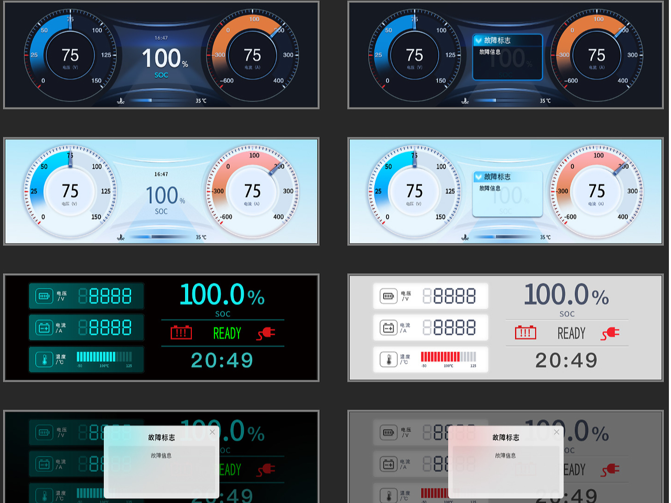Image resolution: width=671 pixels, height=503 pixels.
Task: Close the 故障标志 popup in light LCD theme
Action: pyautogui.click(x=556, y=432)
